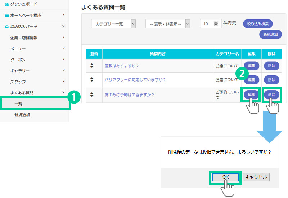Click the items-per-page number stepper

[216, 24]
